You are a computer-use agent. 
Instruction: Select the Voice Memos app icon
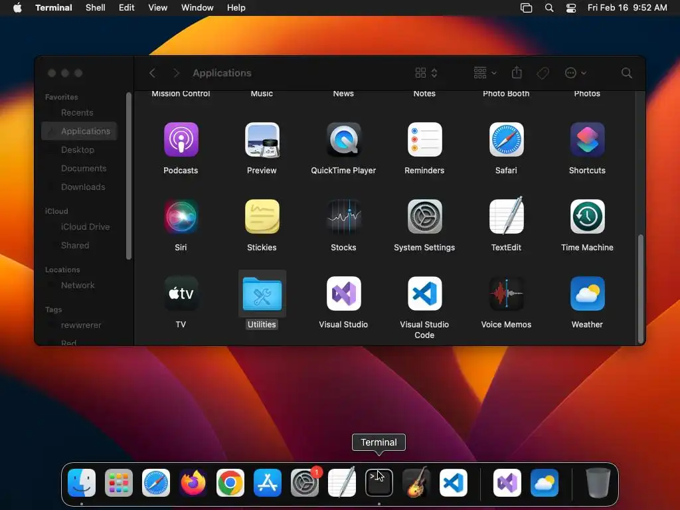506,294
